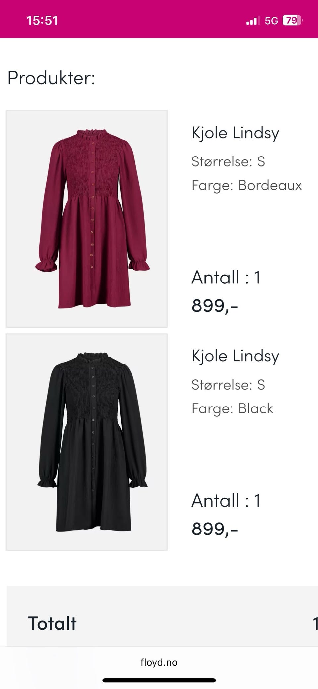The width and height of the screenshot is (318, 689).
Task: Open the second Kjole Lindsy product title
Action: [235, 356]
